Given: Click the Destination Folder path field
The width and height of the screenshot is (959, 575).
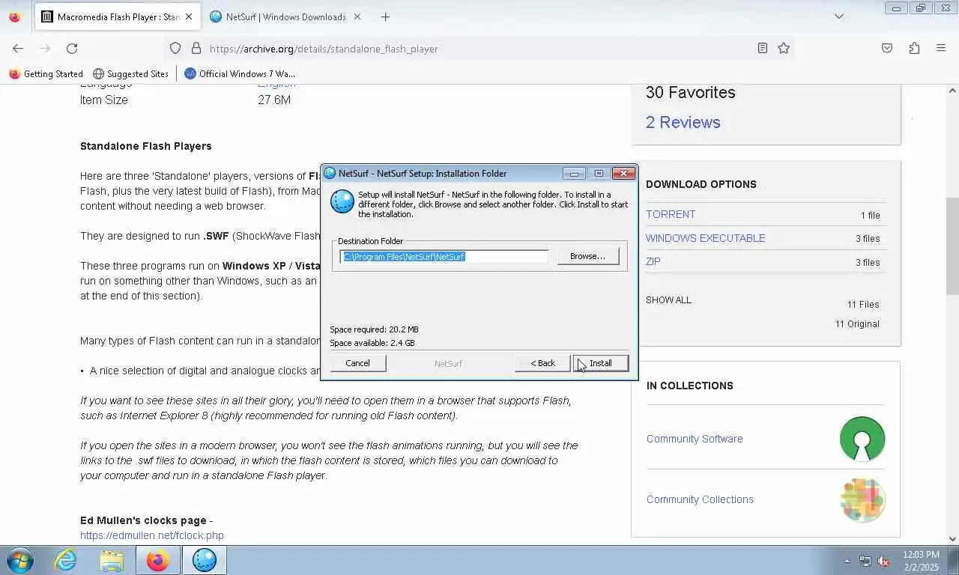Looking at the screenshot, I should coord(444,256).
